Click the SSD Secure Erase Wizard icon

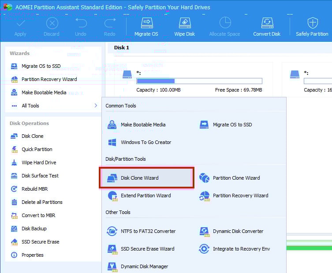112,249
